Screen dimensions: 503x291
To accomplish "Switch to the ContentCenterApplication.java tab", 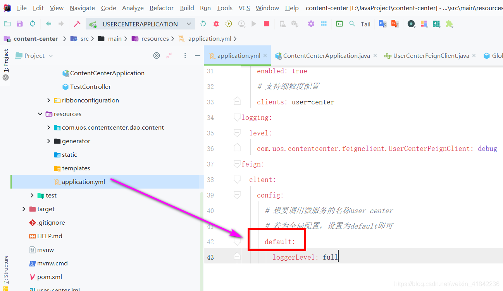I will click(326, 55).
